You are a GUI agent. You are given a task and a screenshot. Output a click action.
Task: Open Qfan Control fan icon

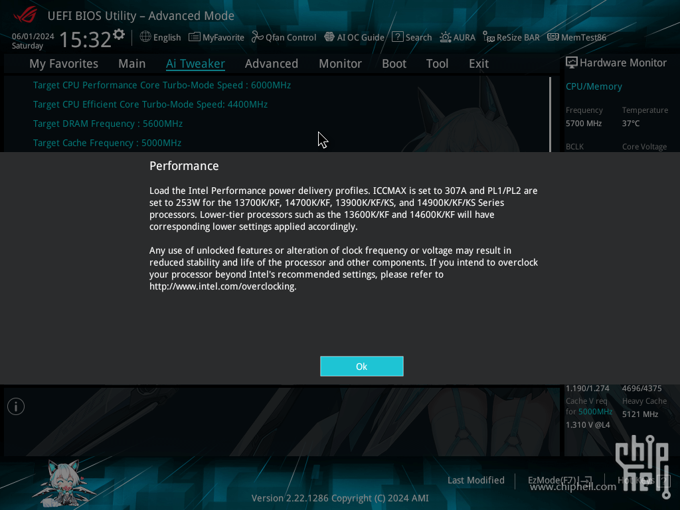[257, 37]
